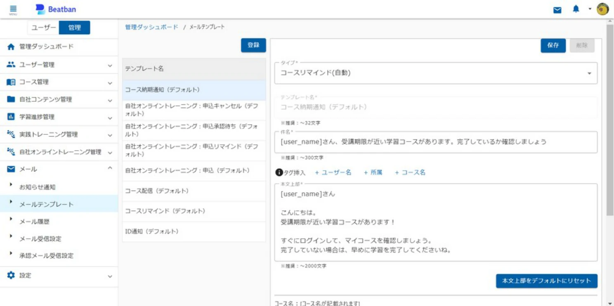This screenshot has width=614, height=306.
Task: Insert the + 所属 tag
Action: (373, 172)
